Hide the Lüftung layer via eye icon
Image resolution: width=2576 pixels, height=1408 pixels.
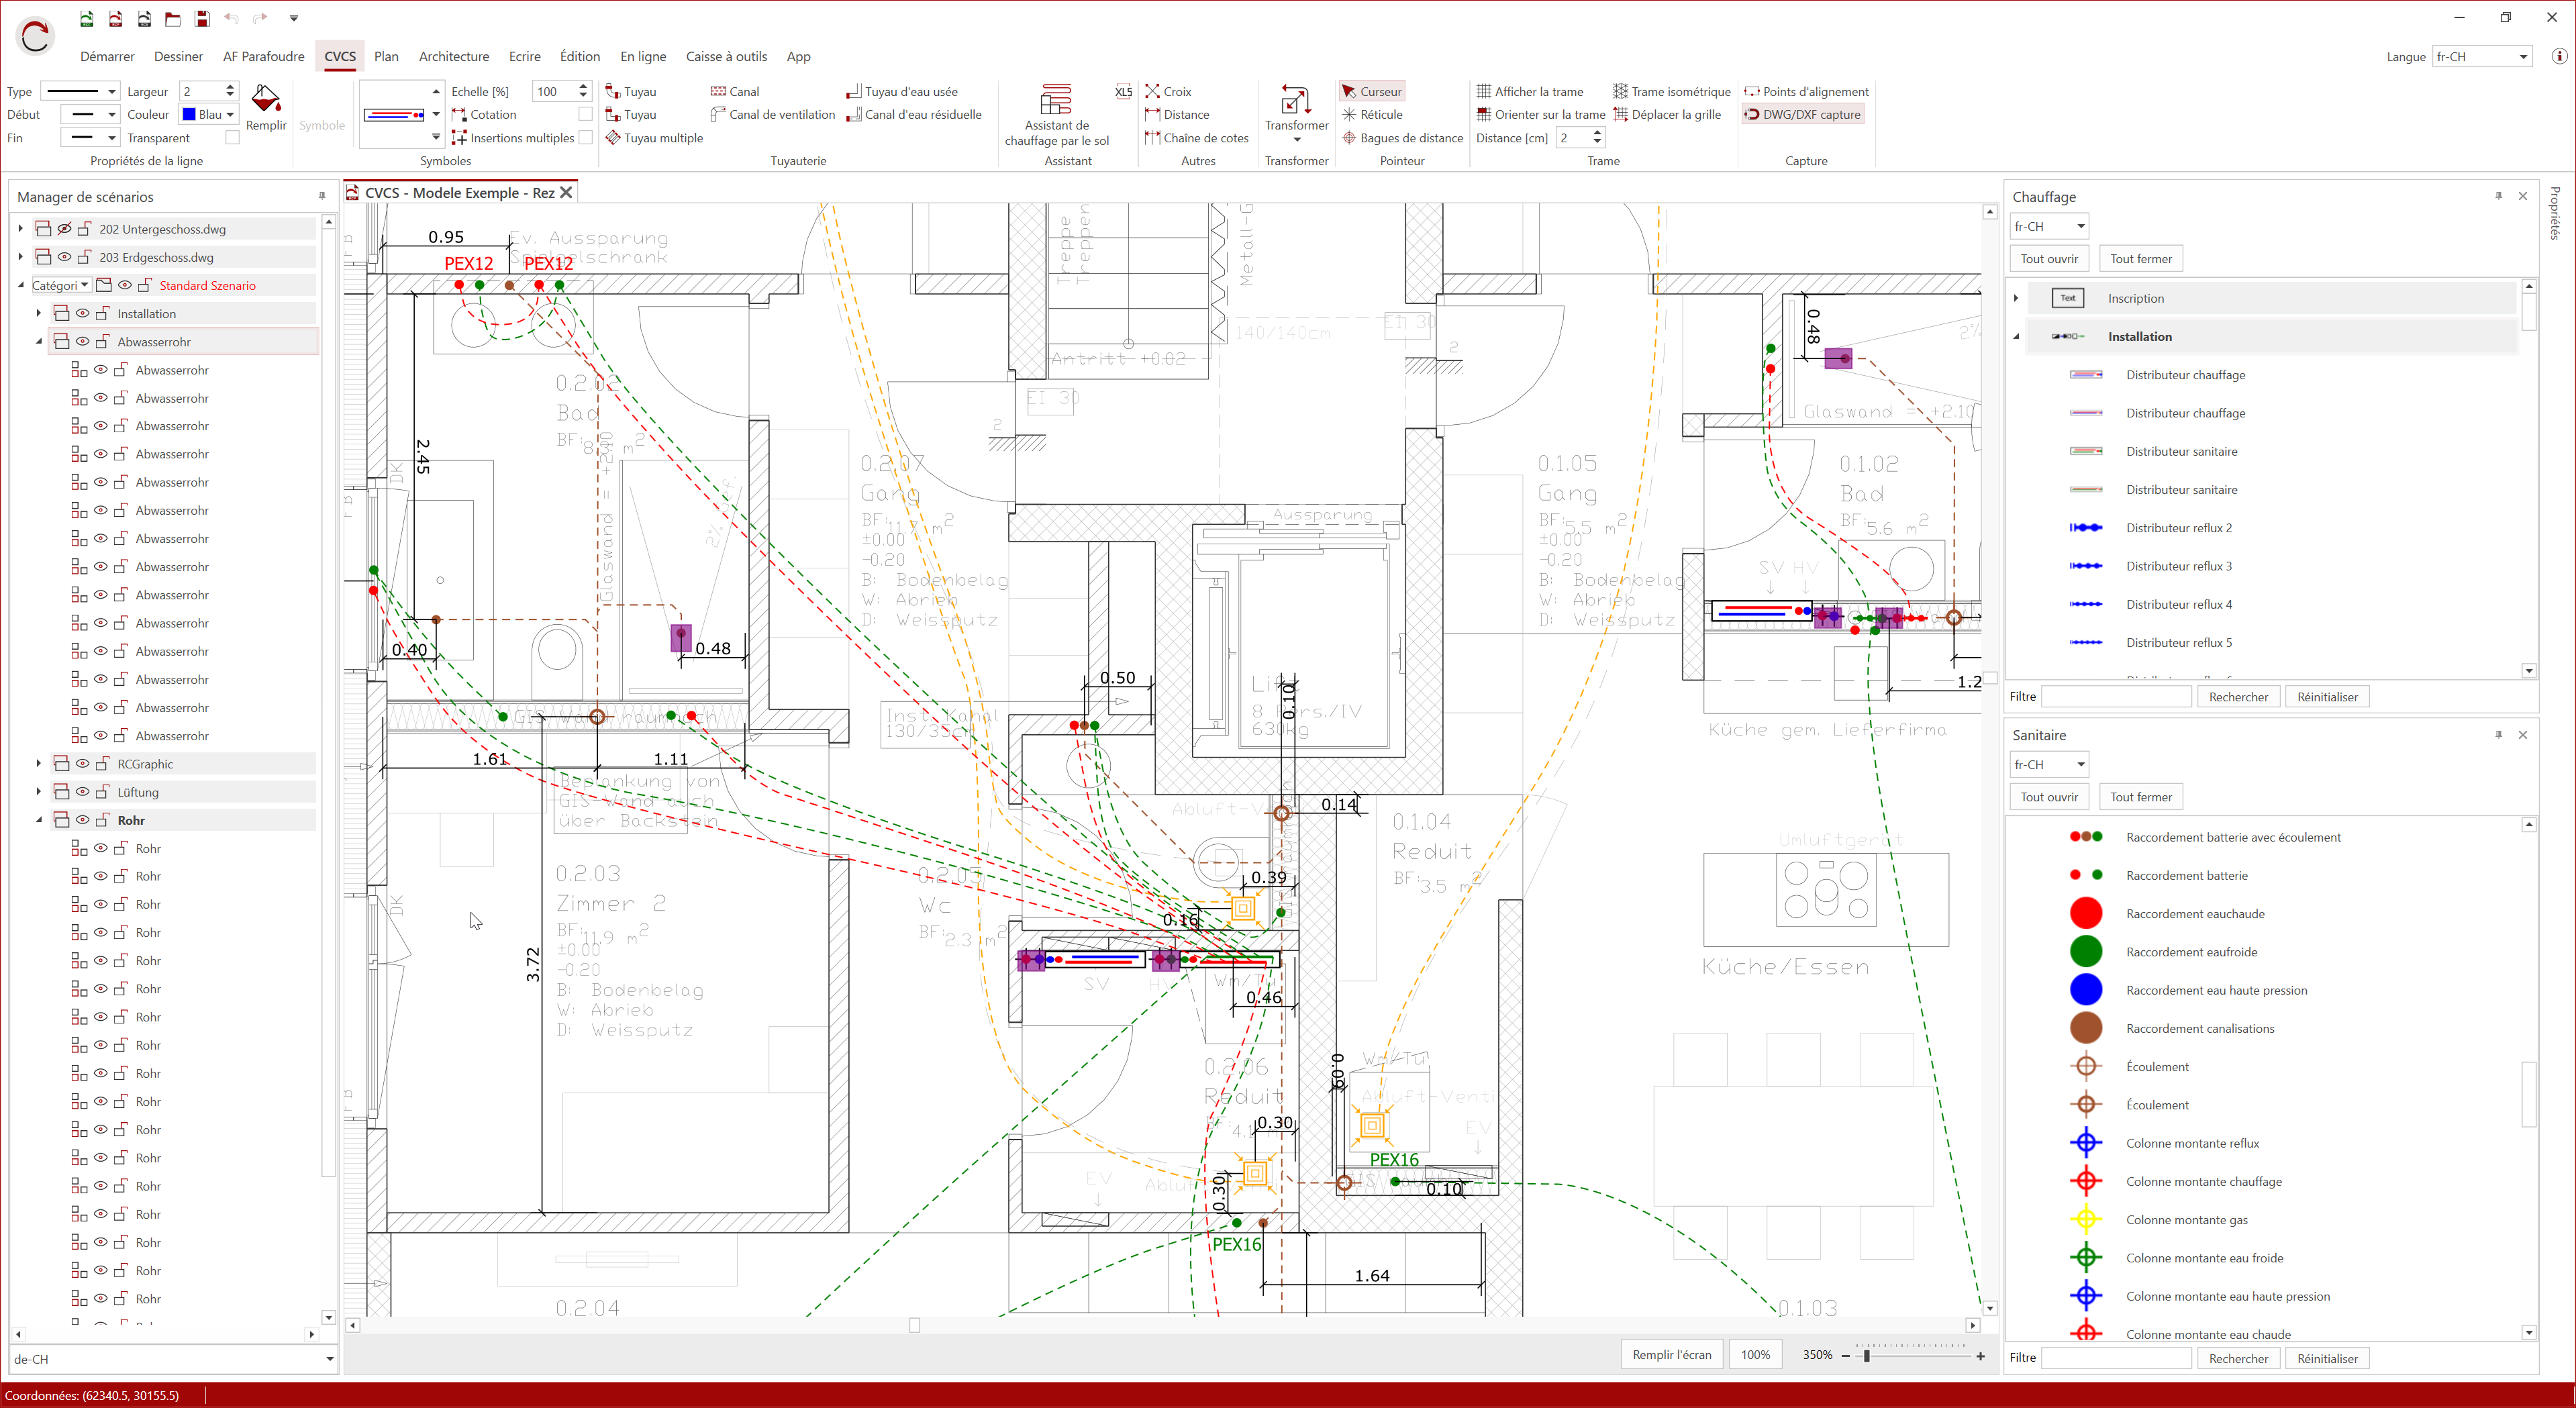pyautogui.click(x=83, y=792)
